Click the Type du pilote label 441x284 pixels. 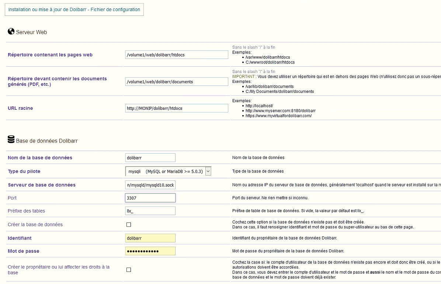24,171
